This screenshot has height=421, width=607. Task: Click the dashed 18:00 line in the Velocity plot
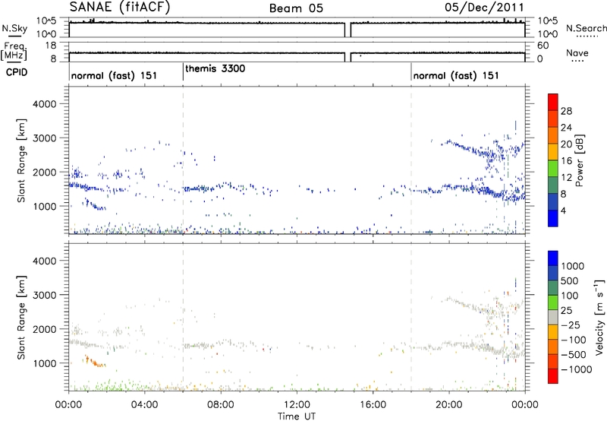[411, 317]
